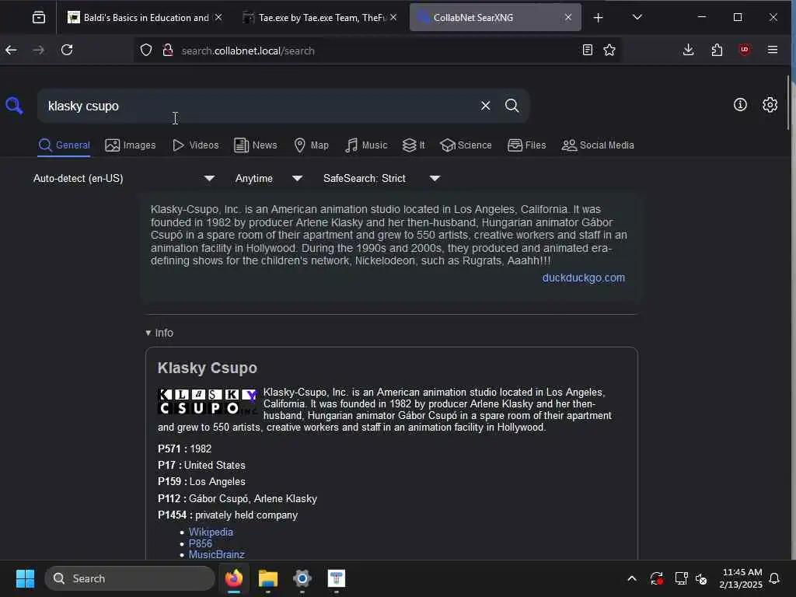Switch to the It category
Screen dimensions: 796x597
point(414,145)
